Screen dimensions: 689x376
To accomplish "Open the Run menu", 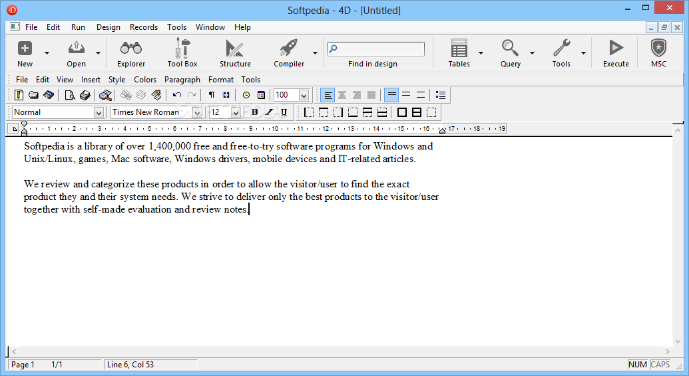I will coord(78,27).
